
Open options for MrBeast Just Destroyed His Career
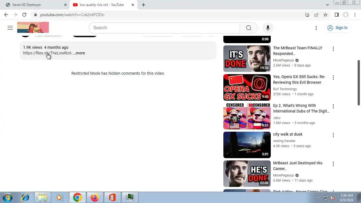point(333,164)
